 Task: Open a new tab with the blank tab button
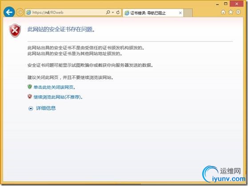188,13
